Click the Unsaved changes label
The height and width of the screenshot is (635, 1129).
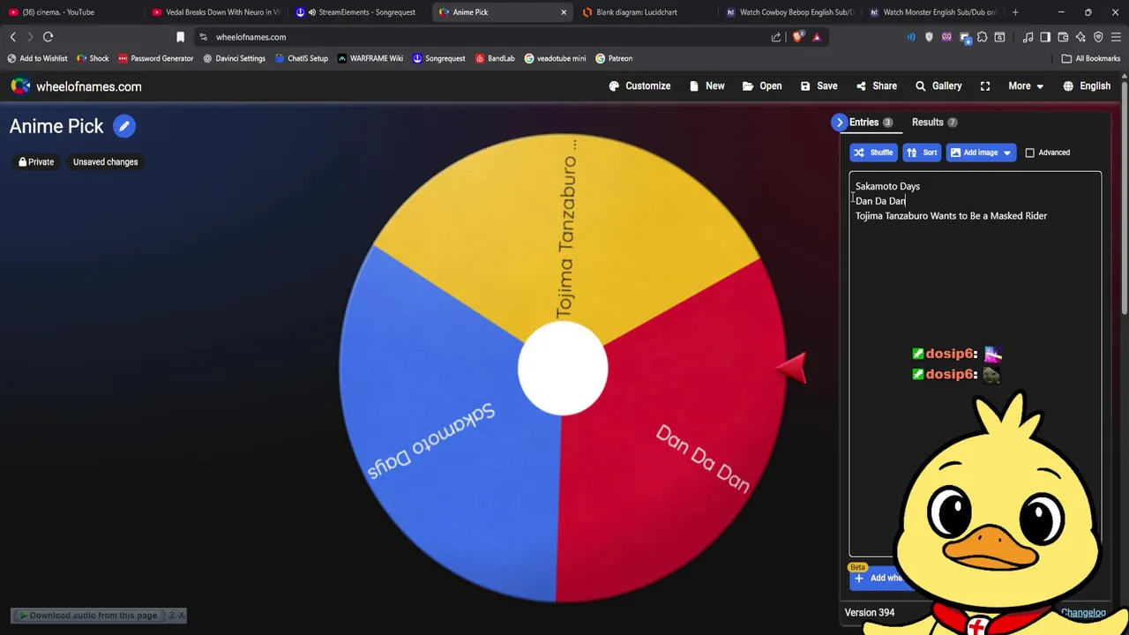105,162
